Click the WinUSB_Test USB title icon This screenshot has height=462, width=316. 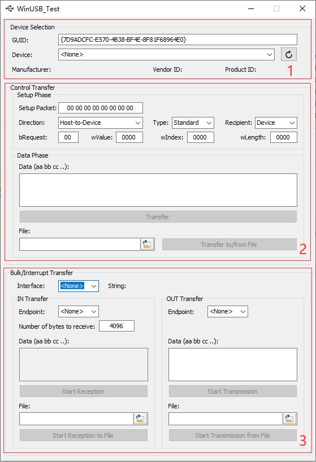10,8
